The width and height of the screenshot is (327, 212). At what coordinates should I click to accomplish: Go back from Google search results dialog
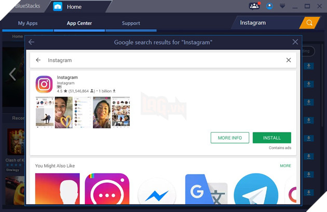31,42
